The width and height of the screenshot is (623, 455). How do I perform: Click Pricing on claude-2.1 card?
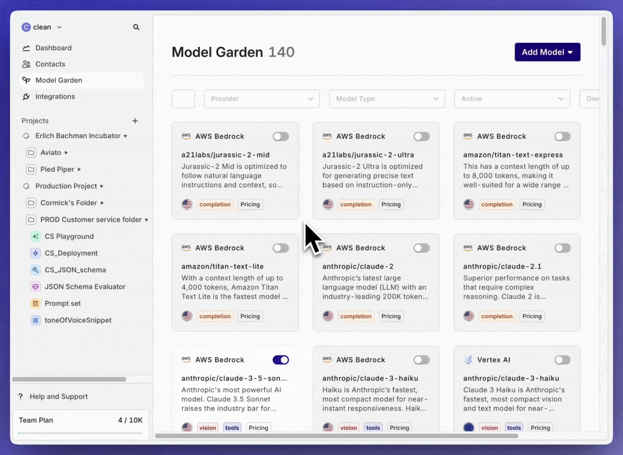pyautogui.click(x=532, y=316)
